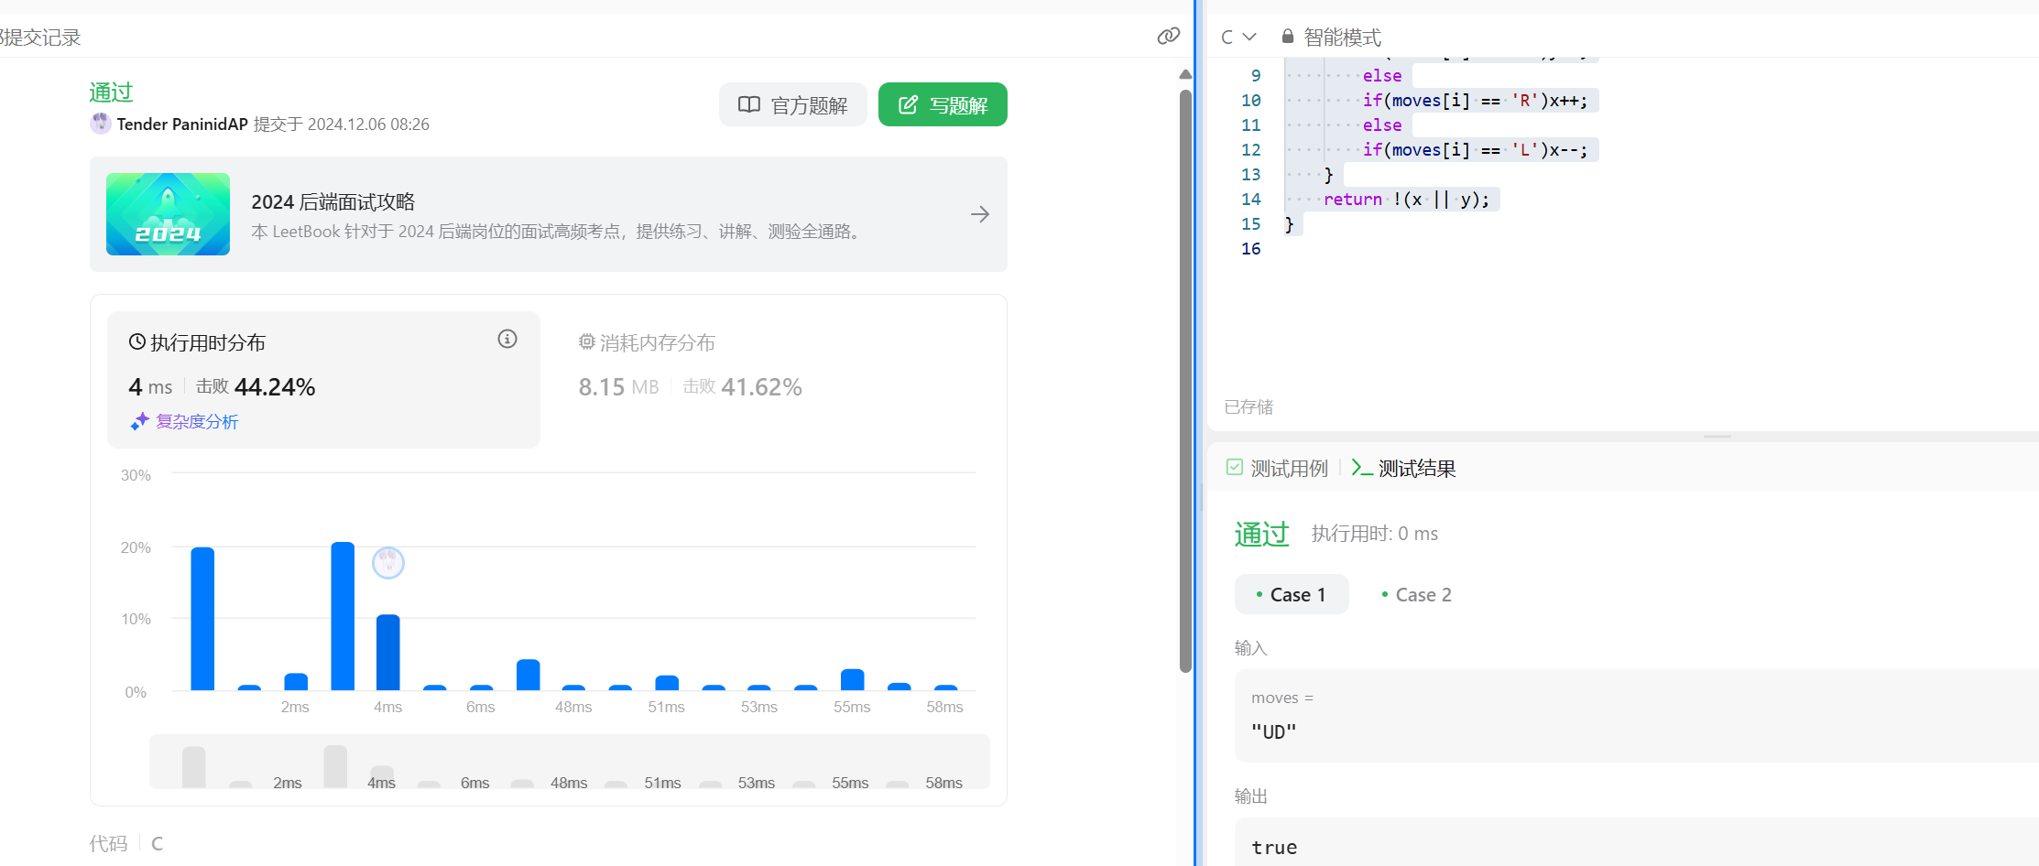The height and width of the screenshot is (866, 2039).
Task: Click the 2024 LeetBook thumbnail image
Action: [168, 214]
